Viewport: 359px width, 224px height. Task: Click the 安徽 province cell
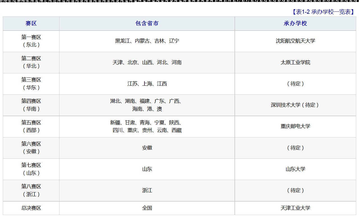(x=147, y=148)
